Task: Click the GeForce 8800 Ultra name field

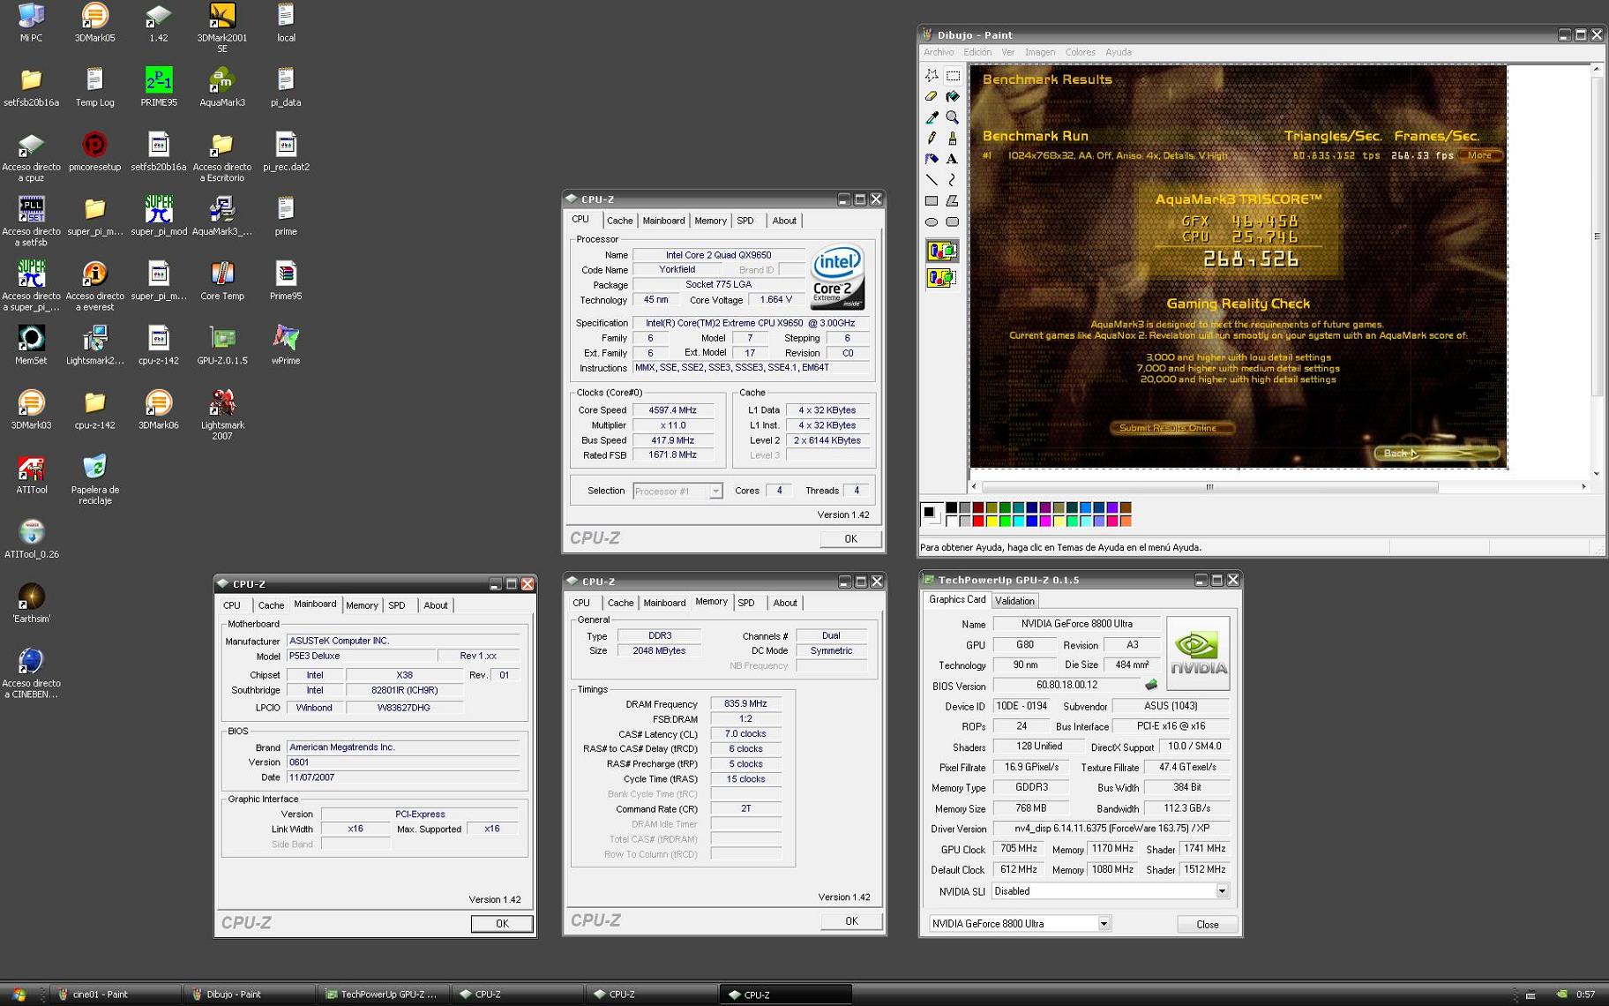Action: pyautogui.click(x=1076, y=624)
